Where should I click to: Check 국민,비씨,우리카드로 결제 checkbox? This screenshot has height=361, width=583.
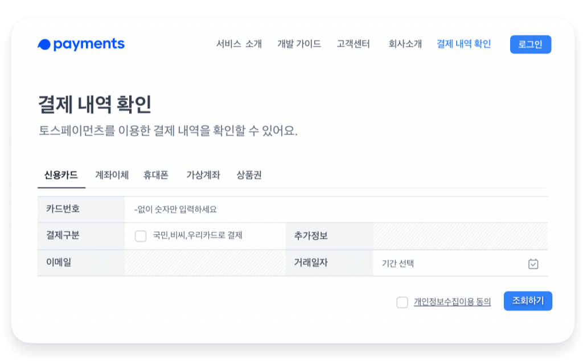tap(141, 236)
